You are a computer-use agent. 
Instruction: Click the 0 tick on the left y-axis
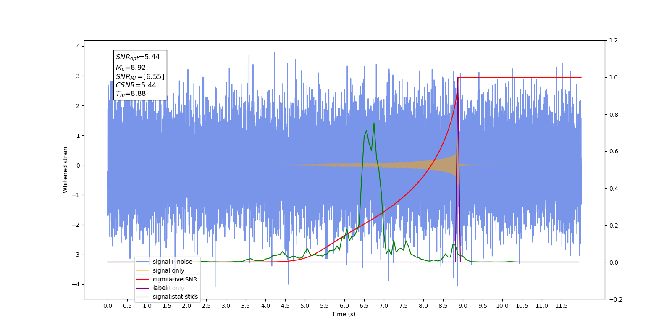[x=78, y=165]
